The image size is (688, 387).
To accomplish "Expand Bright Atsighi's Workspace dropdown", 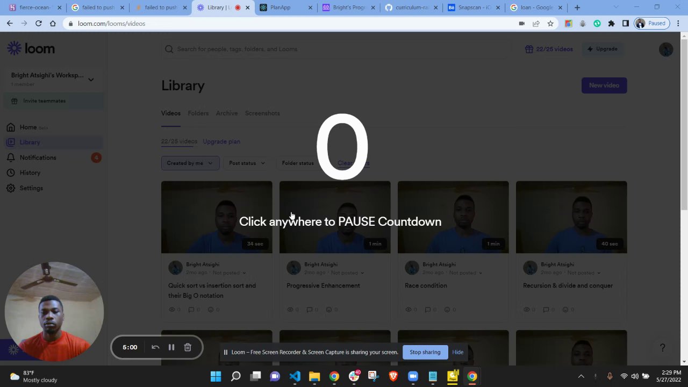I will (x=53, y=78).
